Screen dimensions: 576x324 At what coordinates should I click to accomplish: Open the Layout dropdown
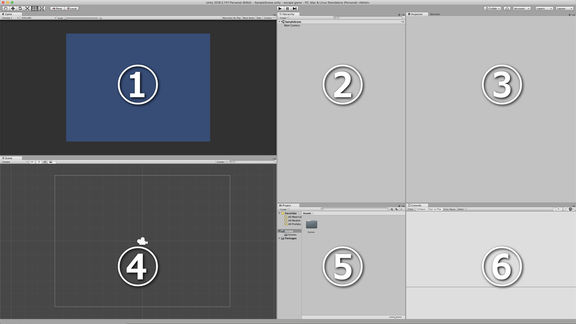pos(564,9)
